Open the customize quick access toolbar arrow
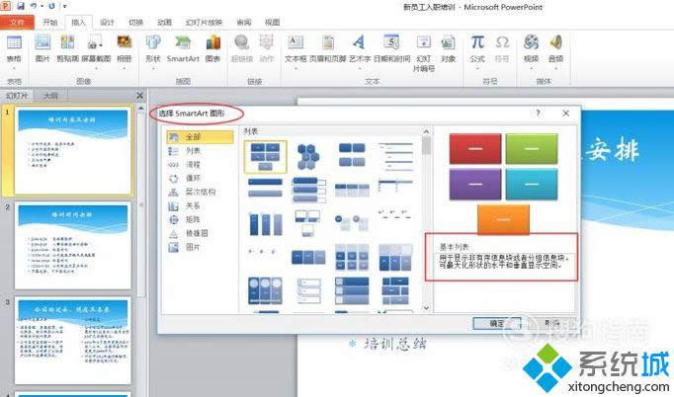Viewport: 674px width, 397px height. pyautogui.click(x=64, y=7)
